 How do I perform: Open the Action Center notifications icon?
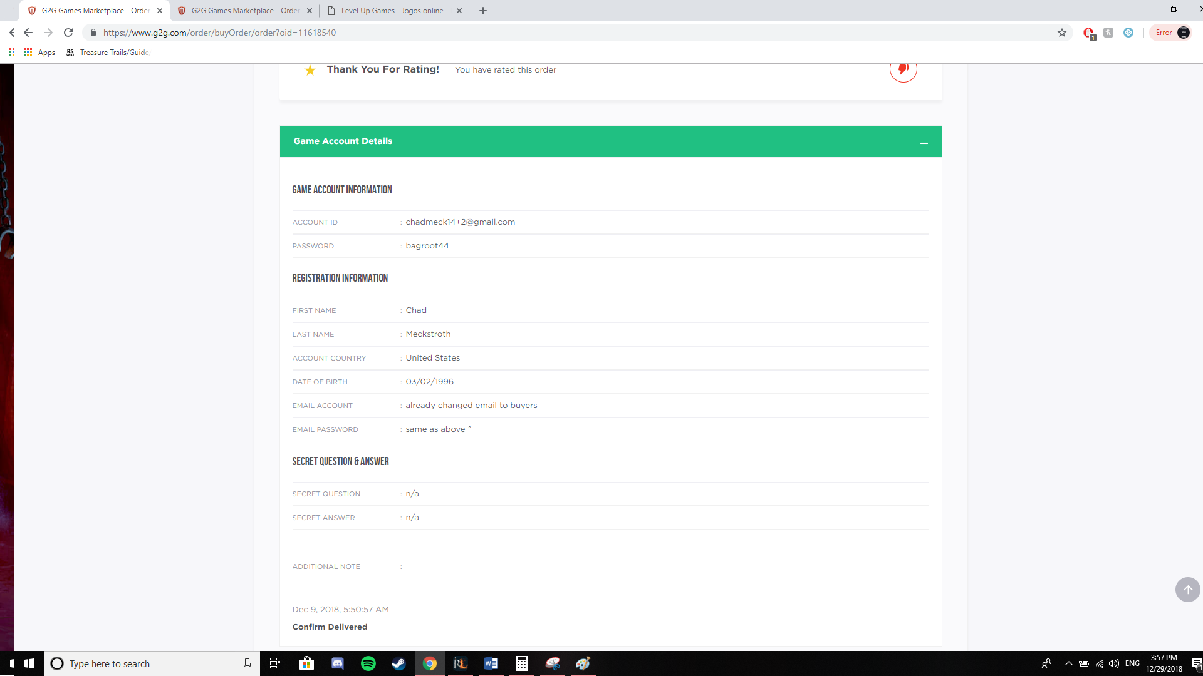[x=1196, y=663]
